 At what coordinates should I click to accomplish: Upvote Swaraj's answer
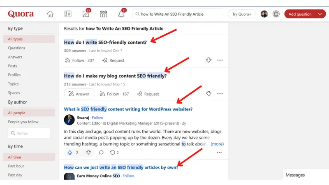[70, 153]
